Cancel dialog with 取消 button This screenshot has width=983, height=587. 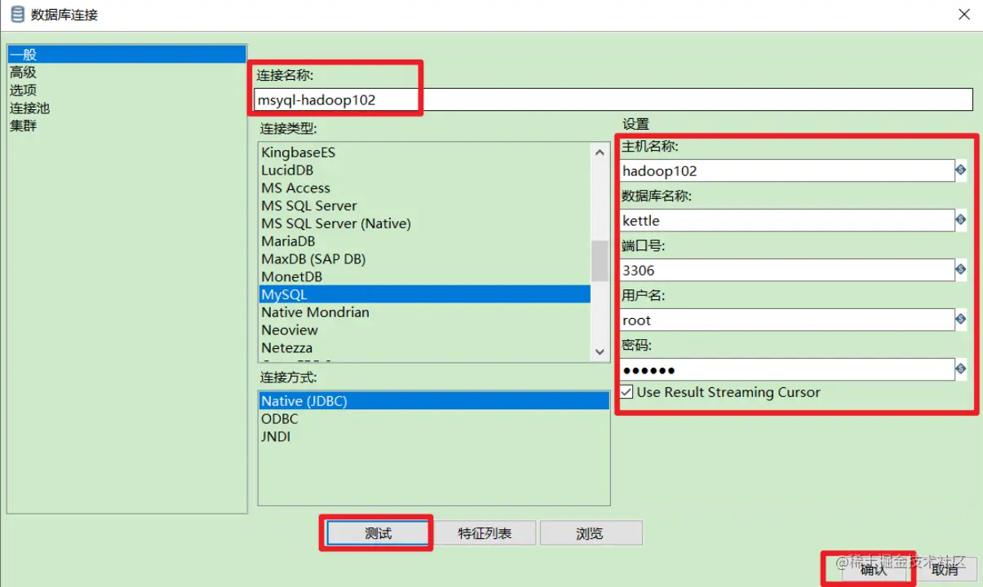[x=945, y=569]
